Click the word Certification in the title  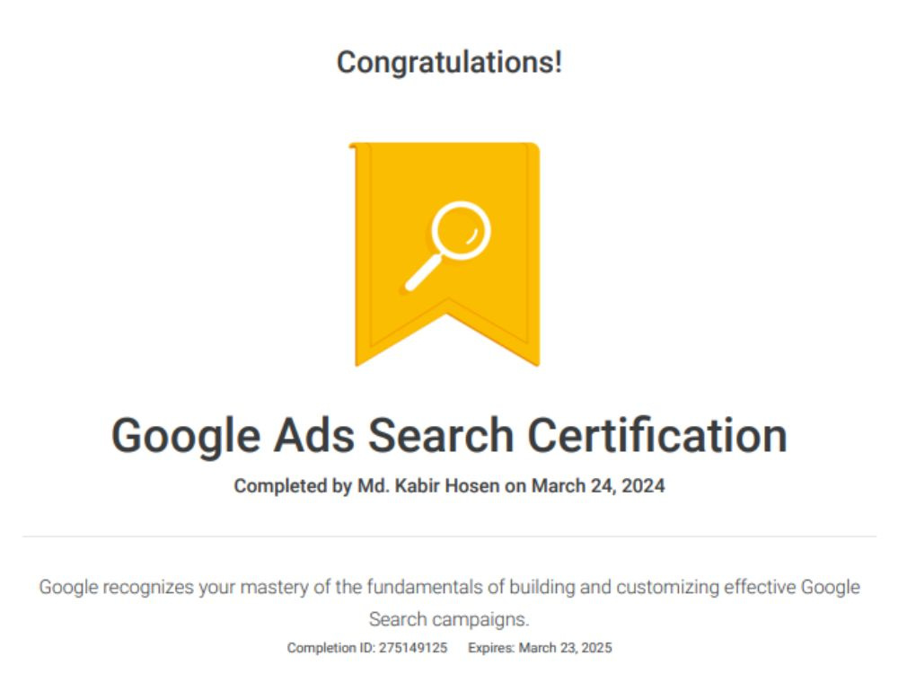pos(657,436)
